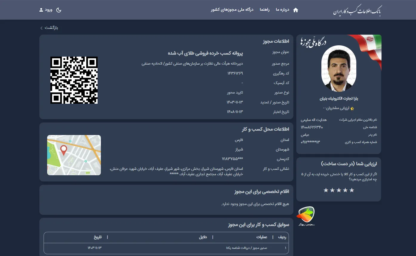Click the middle star of the rating row
This screenshot has width=416, height=256.
tap(339, 190)
